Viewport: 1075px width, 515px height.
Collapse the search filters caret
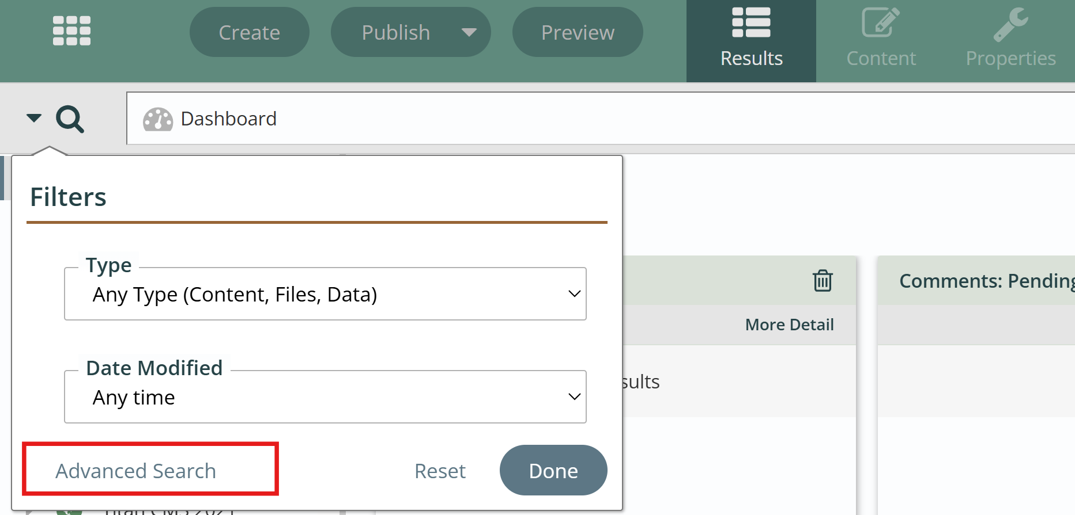pos(34,118)
